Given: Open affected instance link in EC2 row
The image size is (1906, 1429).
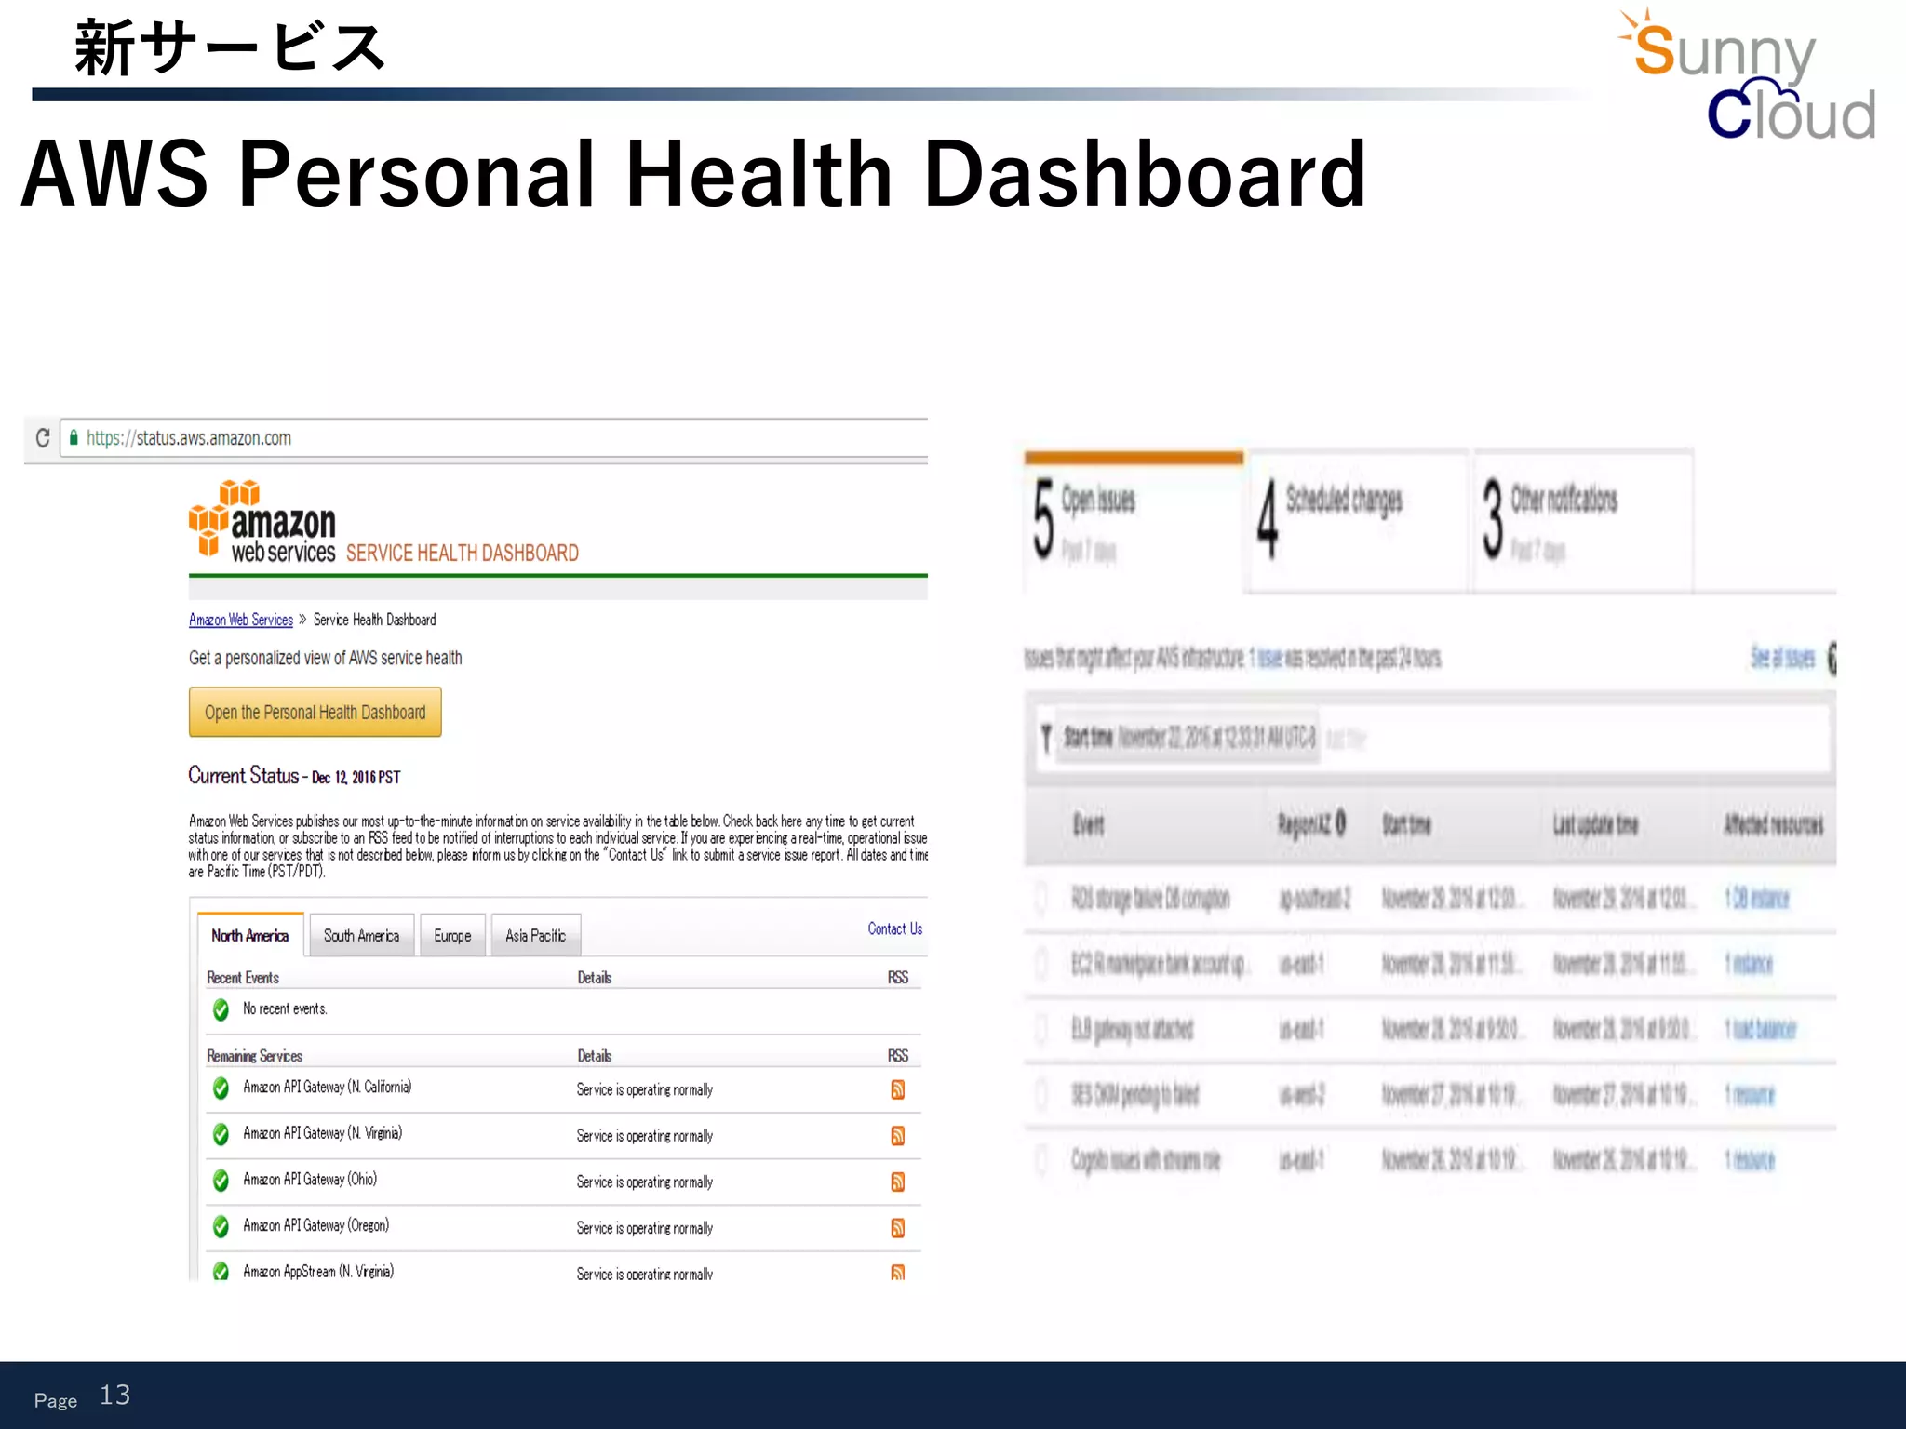Looking at the screenshot, I should [x=1749, y=964].
